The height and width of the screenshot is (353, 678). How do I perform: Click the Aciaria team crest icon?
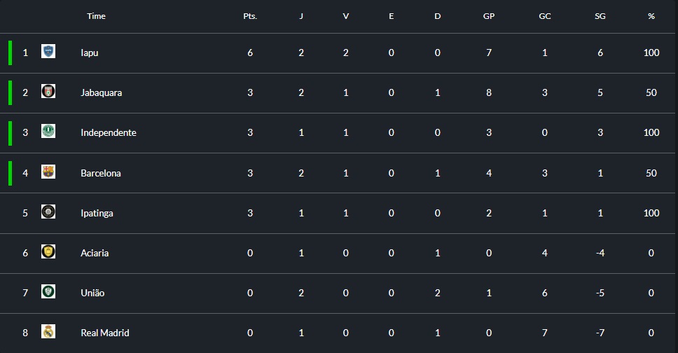click(x=48, y=251)
